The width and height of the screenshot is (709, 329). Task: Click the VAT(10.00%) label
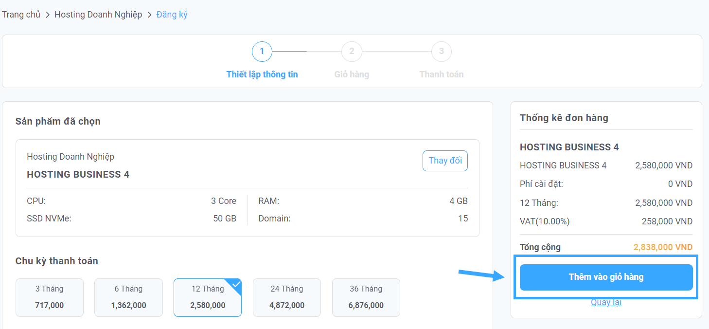(545, 221)
